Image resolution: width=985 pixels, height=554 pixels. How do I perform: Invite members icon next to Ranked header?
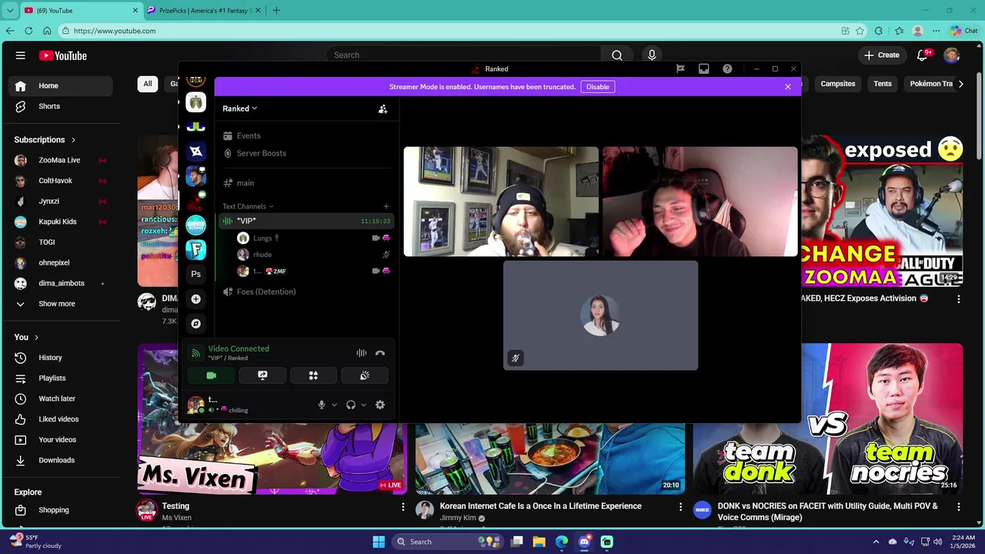382,109
